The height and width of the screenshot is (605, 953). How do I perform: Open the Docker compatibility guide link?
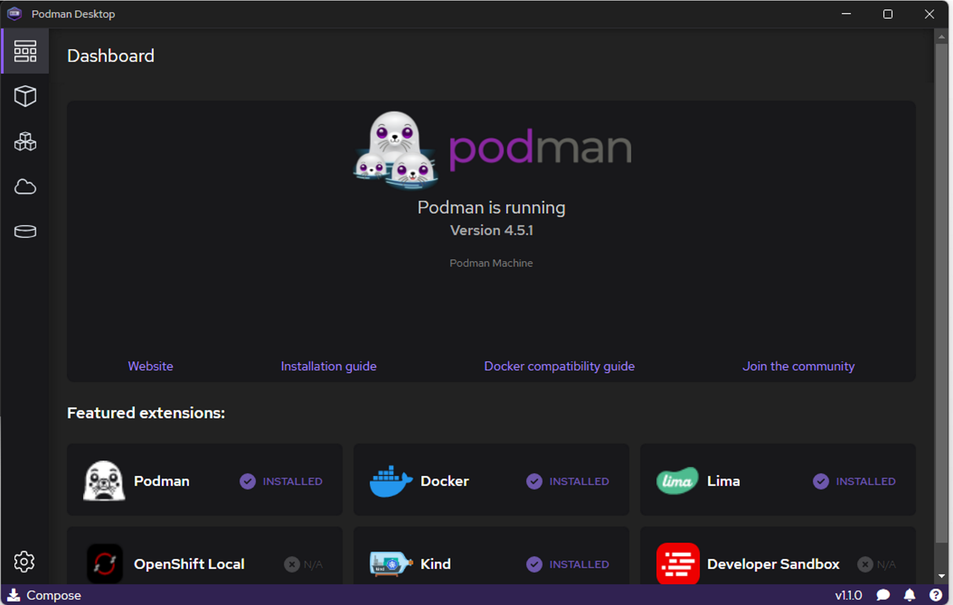tap(559, 366)
